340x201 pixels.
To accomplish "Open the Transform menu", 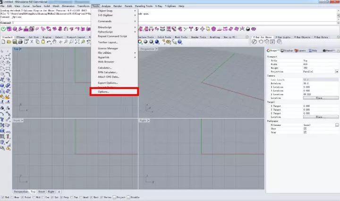I will 83,6.
